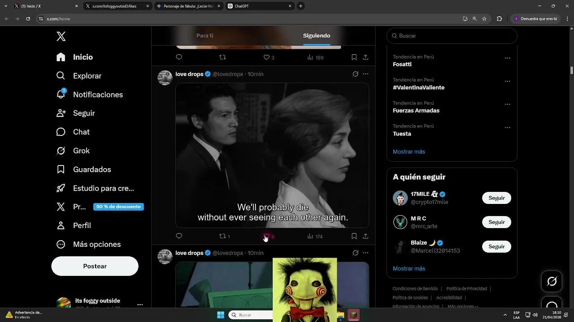574x322 pixels.
Task: Switch to the Para ti tab
Action: pyautogui.click(x=205, y=36)
